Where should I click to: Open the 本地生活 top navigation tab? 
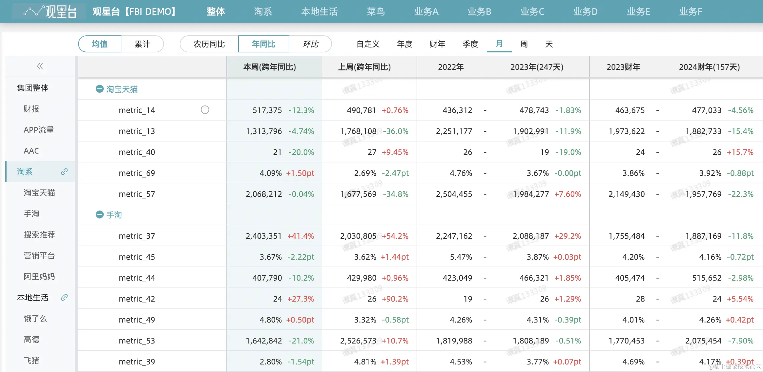[x=319, y=11]
